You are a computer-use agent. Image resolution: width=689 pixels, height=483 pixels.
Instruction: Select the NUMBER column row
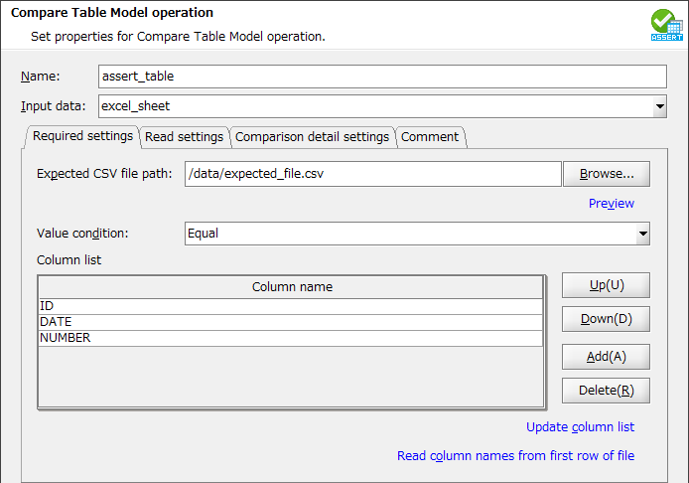(291, 338)
